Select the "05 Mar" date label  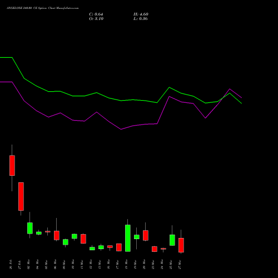click(x=46, y=264)
